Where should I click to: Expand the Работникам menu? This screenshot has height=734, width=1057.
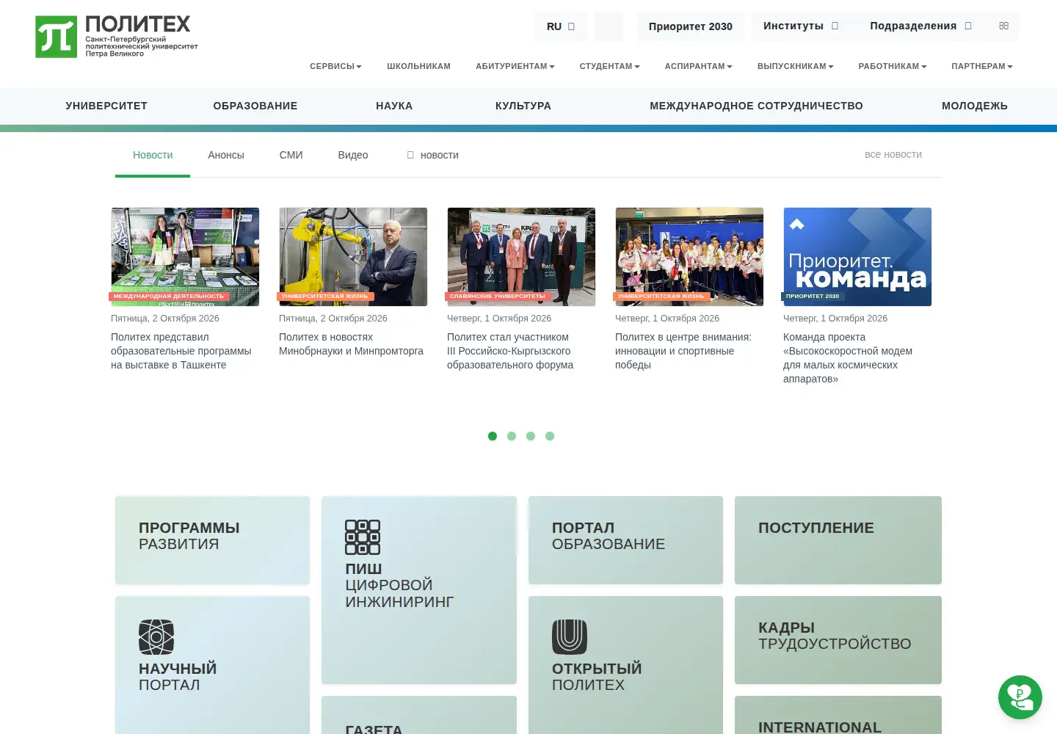pyautogui.click(x=893, y=66)
